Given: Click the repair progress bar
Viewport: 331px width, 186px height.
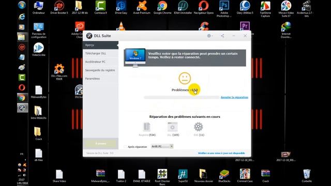Looking at the screenshot, I should 182,97.
